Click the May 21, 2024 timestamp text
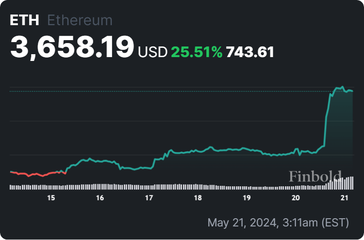The image size is (364, 240). pyautogui.click(x=278, y=223)
